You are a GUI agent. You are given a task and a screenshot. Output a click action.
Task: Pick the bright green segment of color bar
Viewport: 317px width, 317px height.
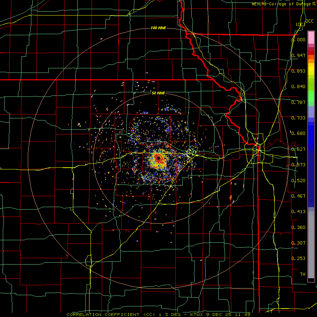311,96
